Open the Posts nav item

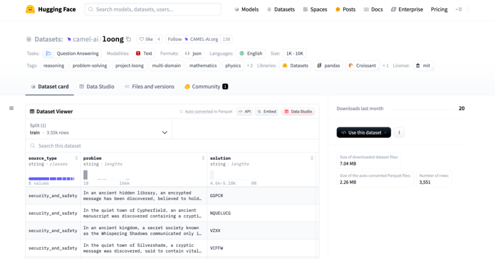[x=346, y=10]
